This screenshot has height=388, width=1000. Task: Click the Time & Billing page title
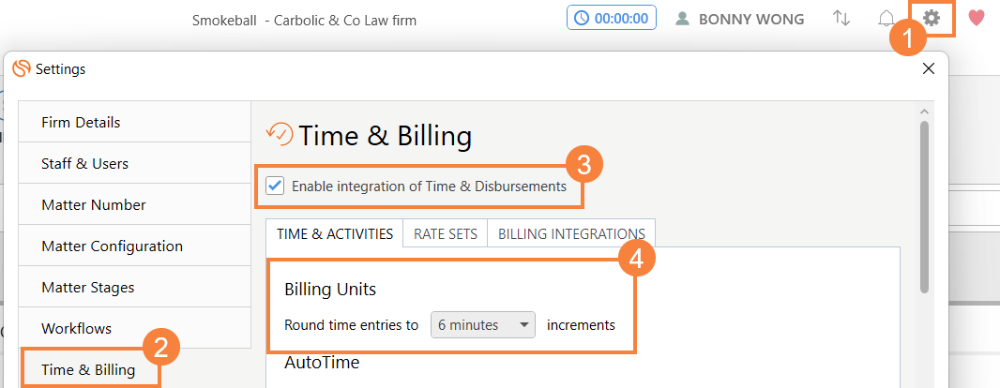(x=386, y=136)
